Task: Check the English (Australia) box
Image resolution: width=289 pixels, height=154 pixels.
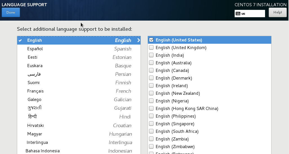Action: pyautogui.click(x=151, y=63)
